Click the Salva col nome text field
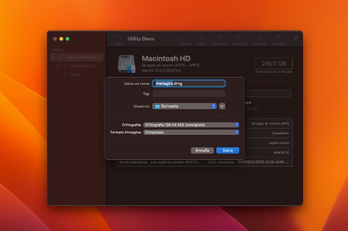This screenshot has width=348, height=231. (189, 84)
